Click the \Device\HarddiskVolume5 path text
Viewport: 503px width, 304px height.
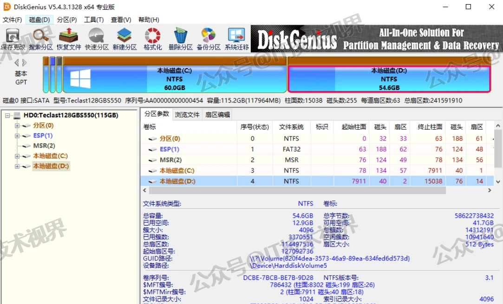tap(288, 265)
